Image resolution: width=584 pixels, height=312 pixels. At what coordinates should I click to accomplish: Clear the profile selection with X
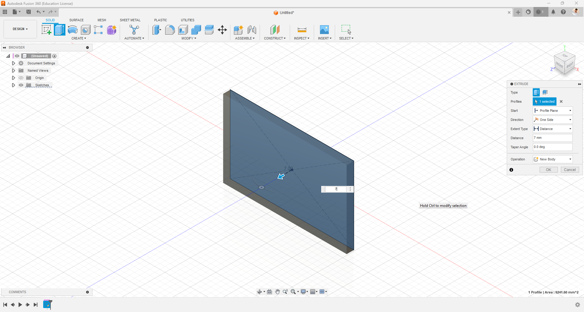point(561,101)
